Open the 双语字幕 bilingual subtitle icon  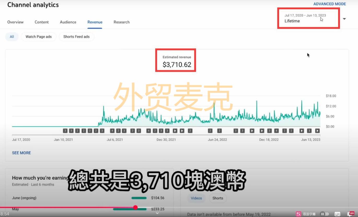pos(298,214)
